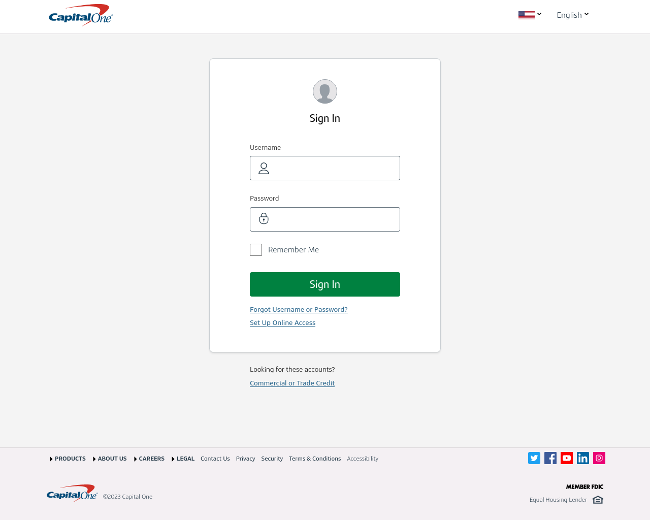Open Forgot Username or Password link
The height and width of the screenshot is (520, 650).
pos(299,309)
